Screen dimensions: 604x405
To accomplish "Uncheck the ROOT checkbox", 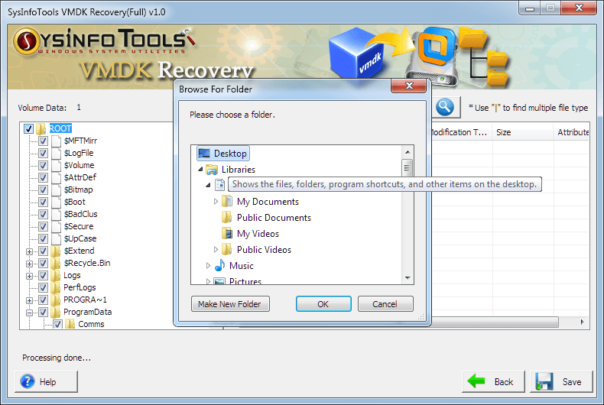I will [x=29, y=128].
